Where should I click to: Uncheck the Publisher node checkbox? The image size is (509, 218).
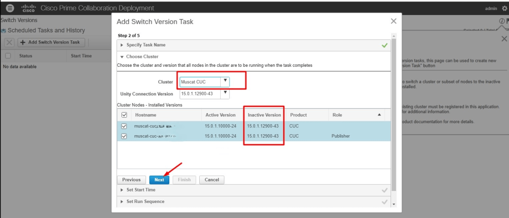point(124,136)
